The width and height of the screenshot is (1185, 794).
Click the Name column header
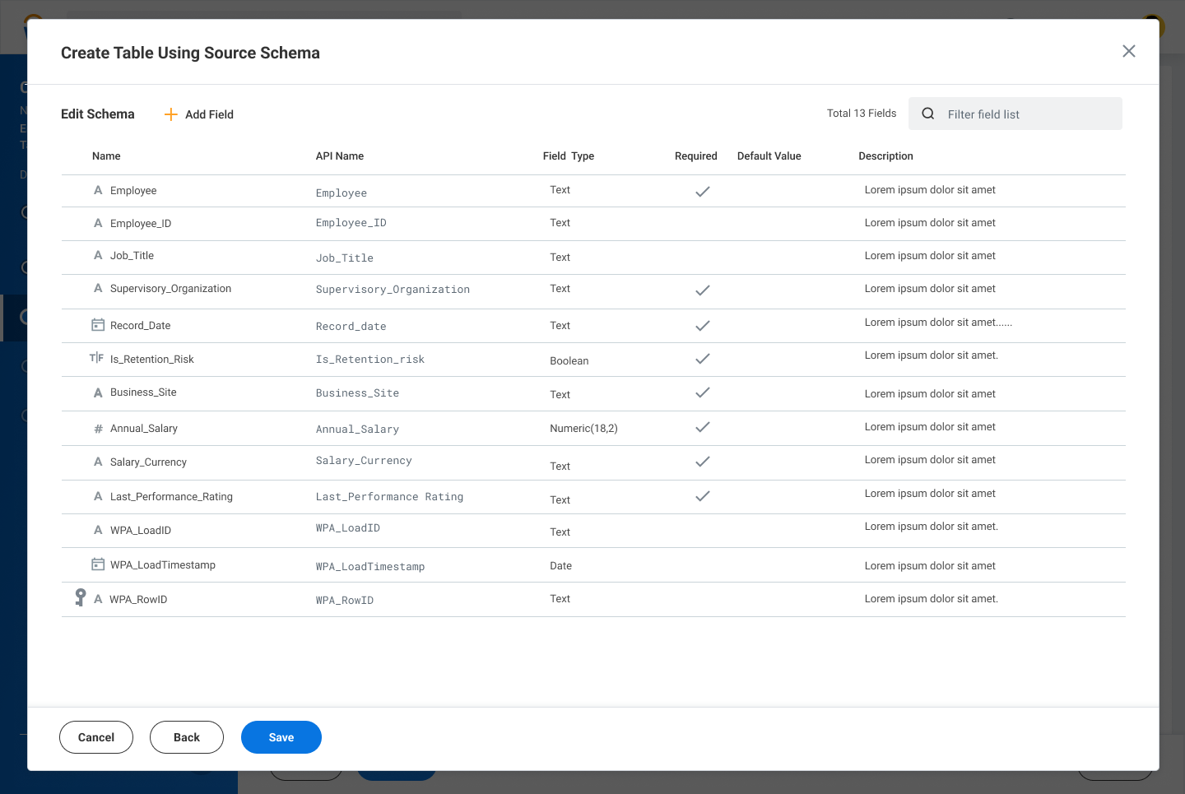coord(106,156)
